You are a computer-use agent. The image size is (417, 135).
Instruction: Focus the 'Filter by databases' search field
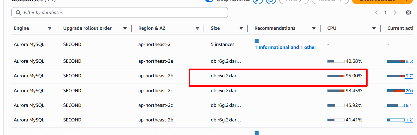click(120, 12)
